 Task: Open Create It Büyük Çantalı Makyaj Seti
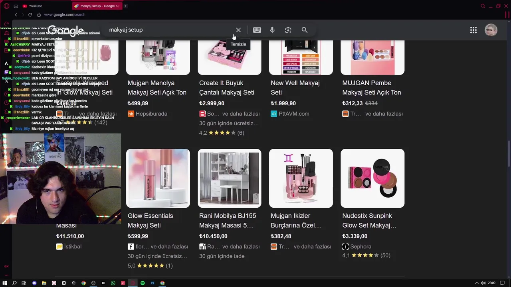tap(227, 88)
